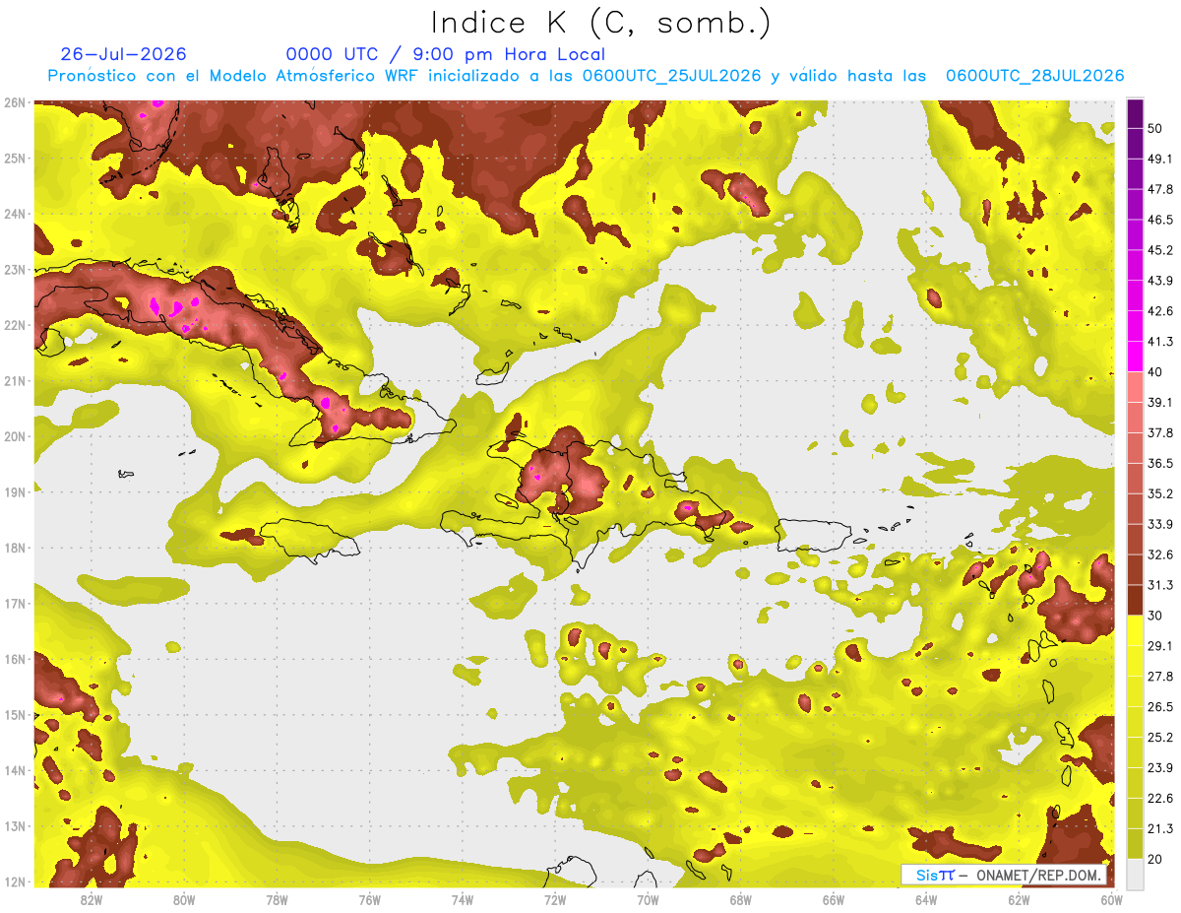Screen dimensions: 1181x913
Task: Select legend value "39.1"
Action: (1160, 402)
